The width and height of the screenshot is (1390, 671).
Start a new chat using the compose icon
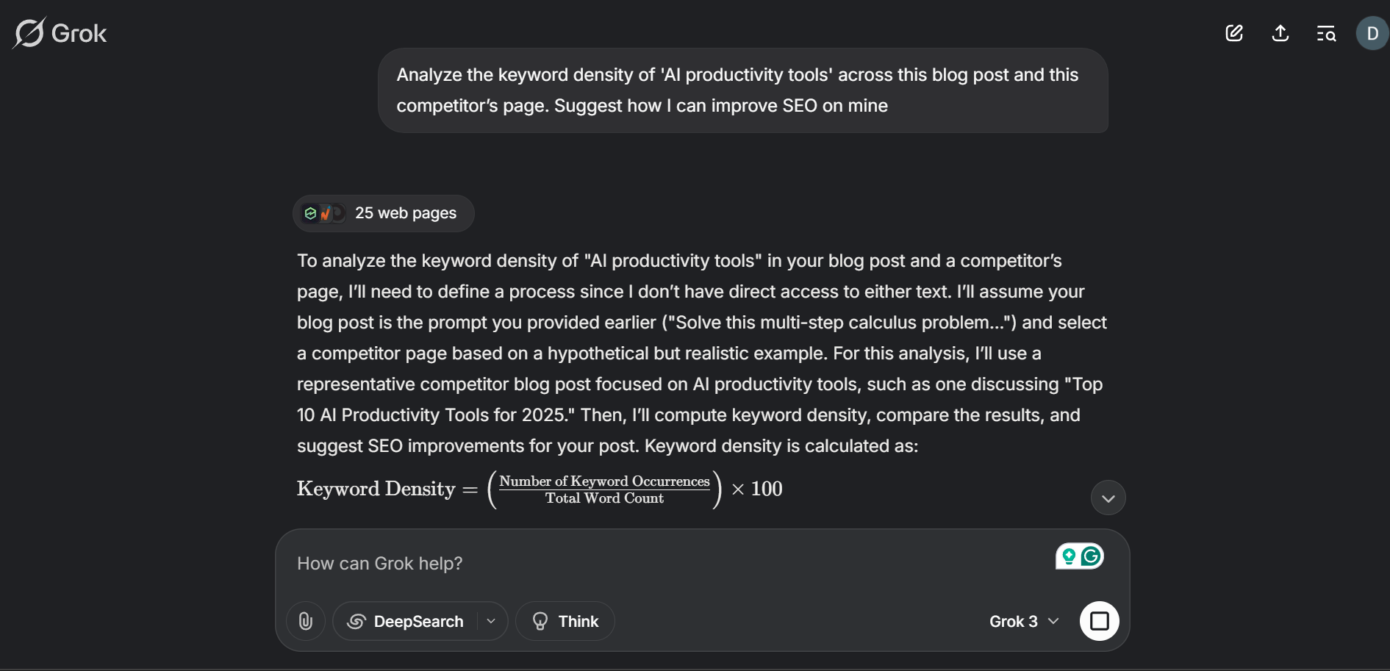coord(1234,33)
